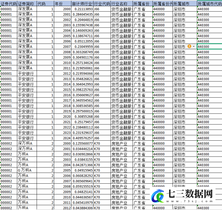
Task: Click the cell with value 0.257134624
Action: 82,63
